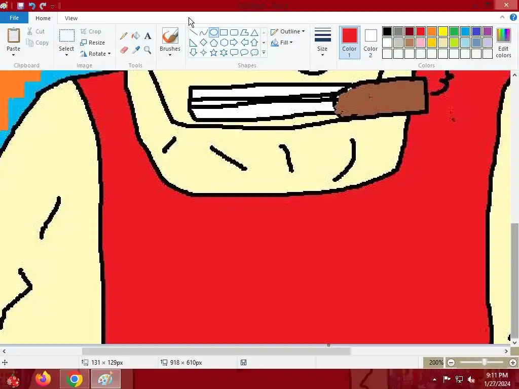Choose the Pentagon shape

coord(214,43)
